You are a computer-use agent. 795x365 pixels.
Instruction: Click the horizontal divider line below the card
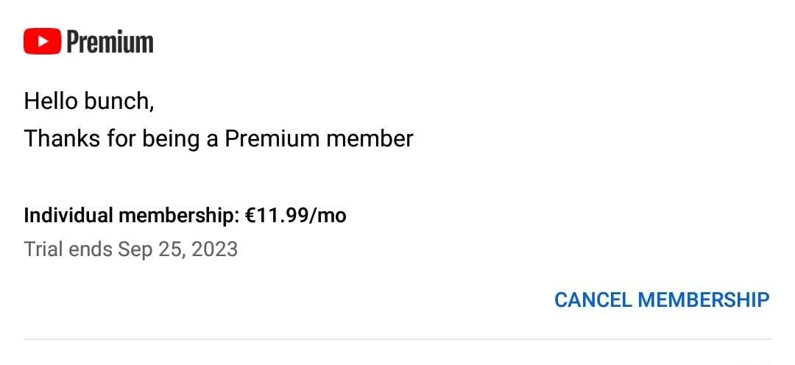click(x=397, y=339)
